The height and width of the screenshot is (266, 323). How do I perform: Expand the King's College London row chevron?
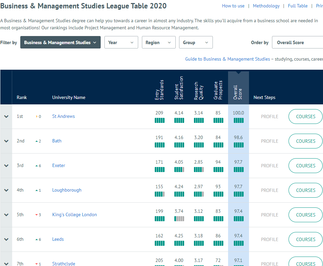(6, 215)
